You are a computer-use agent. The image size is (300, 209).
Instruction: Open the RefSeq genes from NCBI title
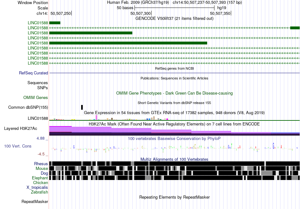[174, 68]
